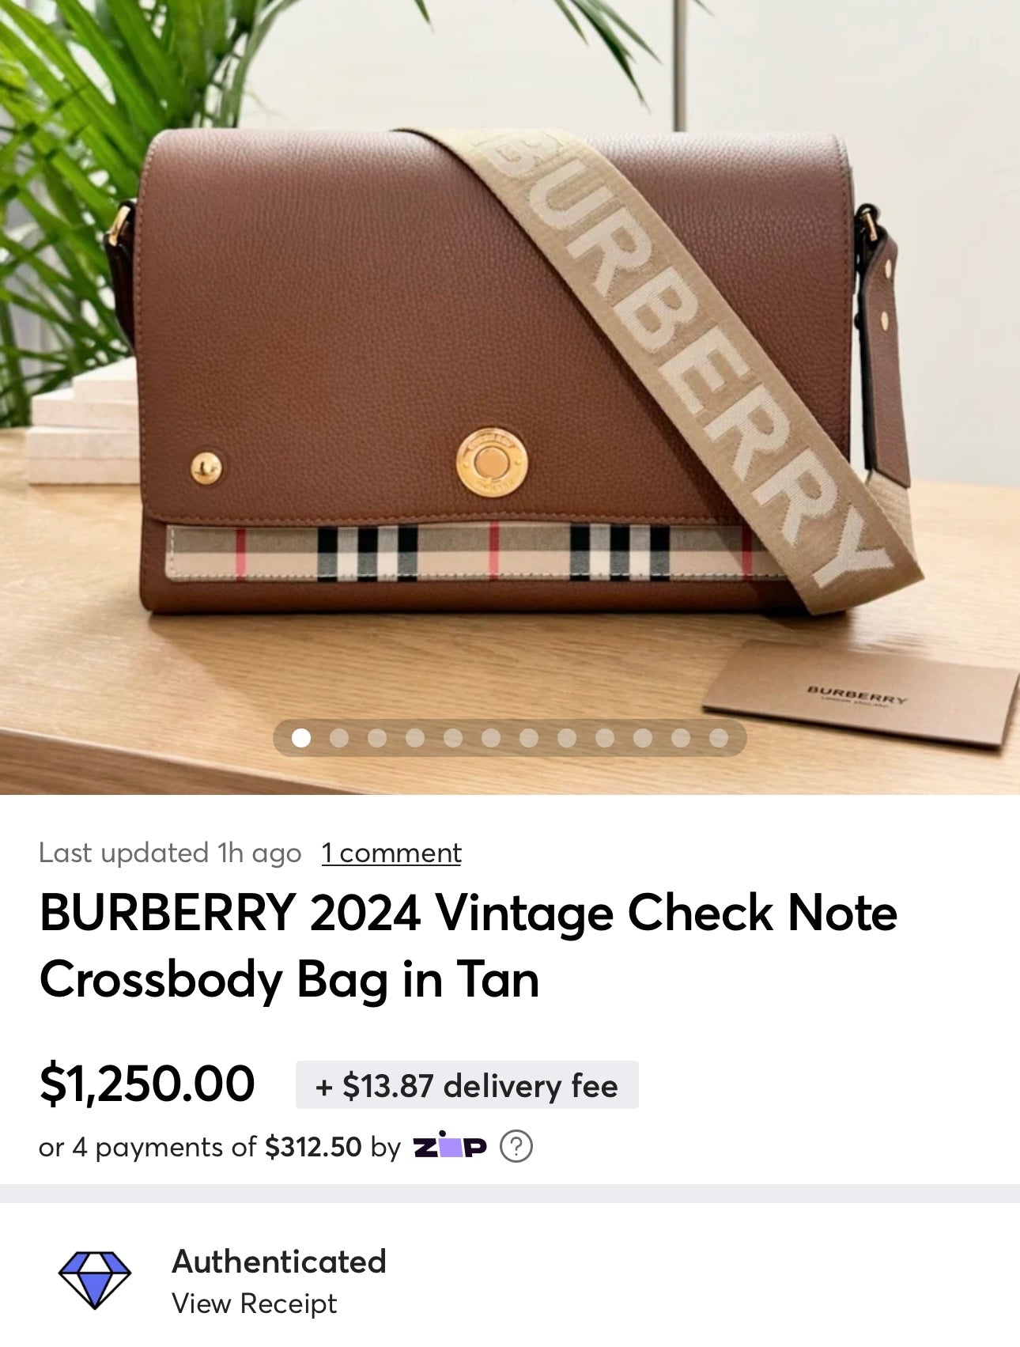Viewport: 1020px width, 1347px height.
Task: Select the seventh carousel dot
Action: (529, 738)
